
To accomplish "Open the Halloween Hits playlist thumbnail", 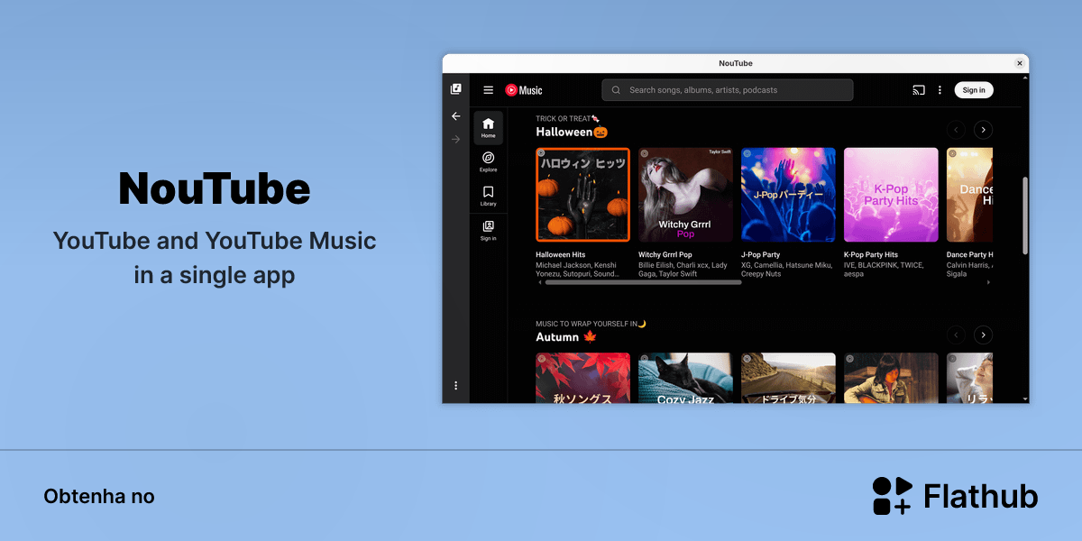I will click(583, 195).
